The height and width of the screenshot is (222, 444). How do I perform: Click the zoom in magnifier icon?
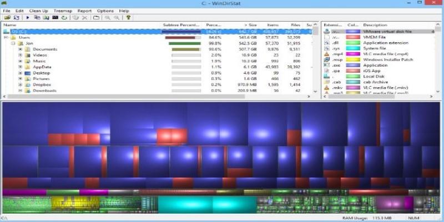107,18
